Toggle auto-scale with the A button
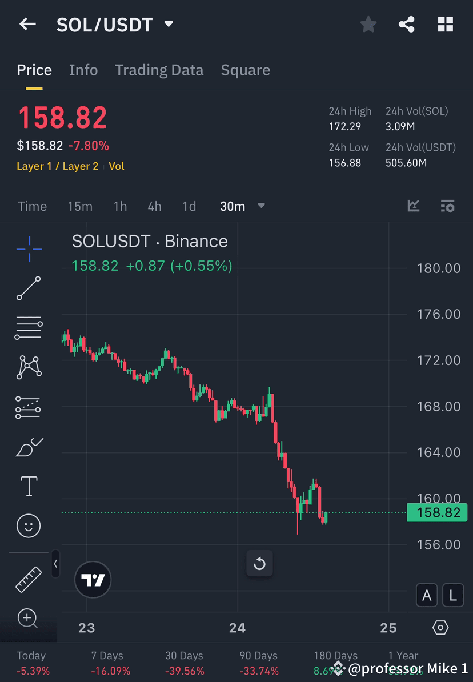Viewport: 473px width, 682px height. click(427, 595)
